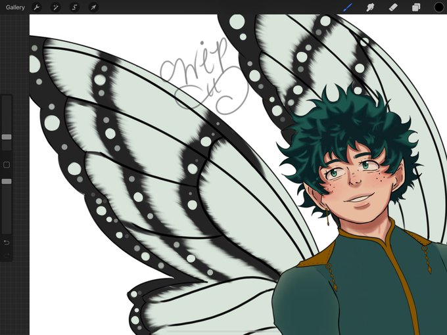Select the Brush tool
The width and height of the screenshot is (447, 335).
348,7
